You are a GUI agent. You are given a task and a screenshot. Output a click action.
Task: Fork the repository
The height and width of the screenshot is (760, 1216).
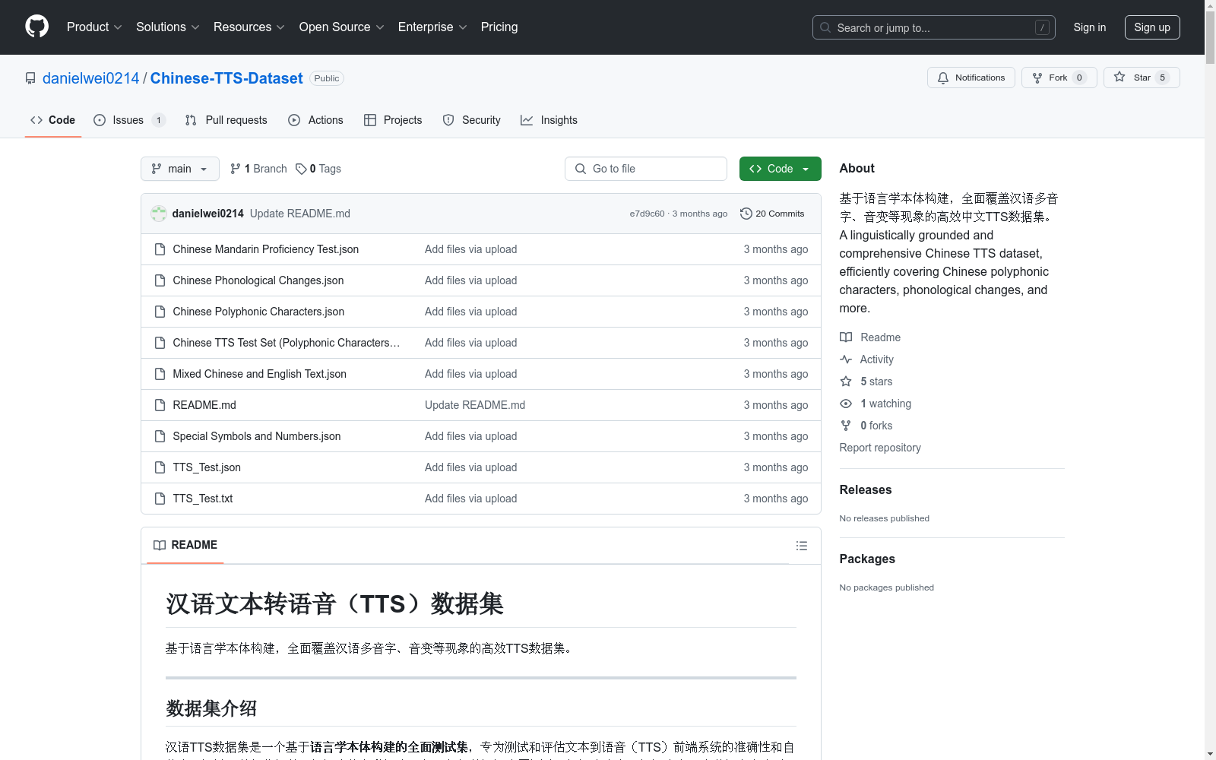[1059, 78]
